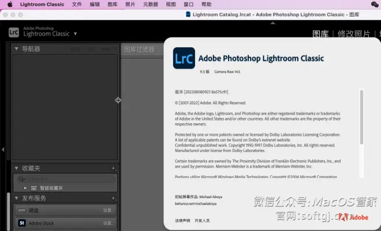Open settings for 硬盘 service
Viewport: 381px width, 231px height.
pos(108,210)
